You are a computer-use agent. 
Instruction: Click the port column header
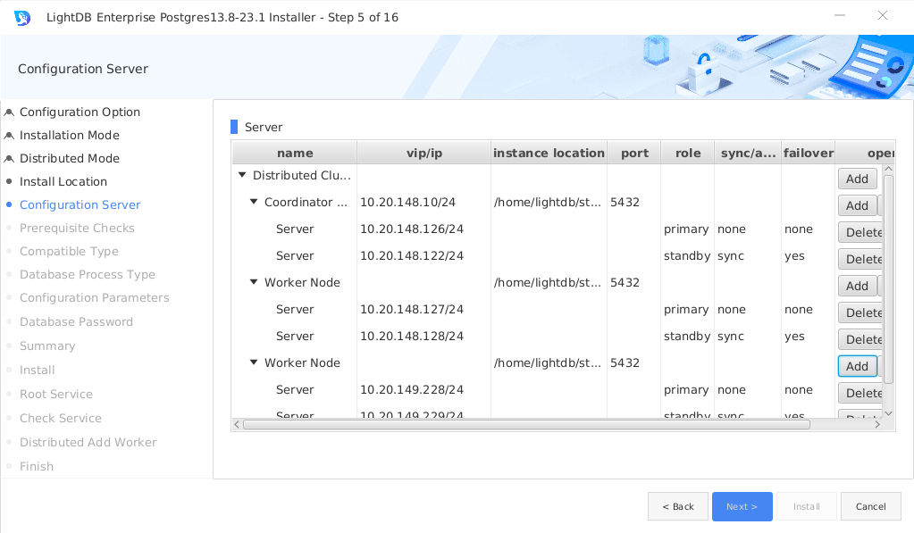coord(634,153)
